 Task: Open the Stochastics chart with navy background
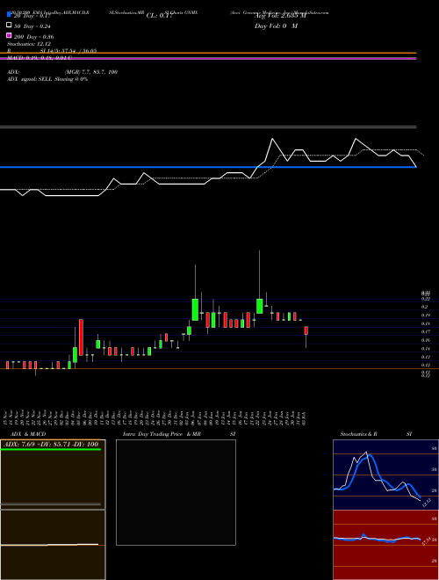tap(385, 475)
